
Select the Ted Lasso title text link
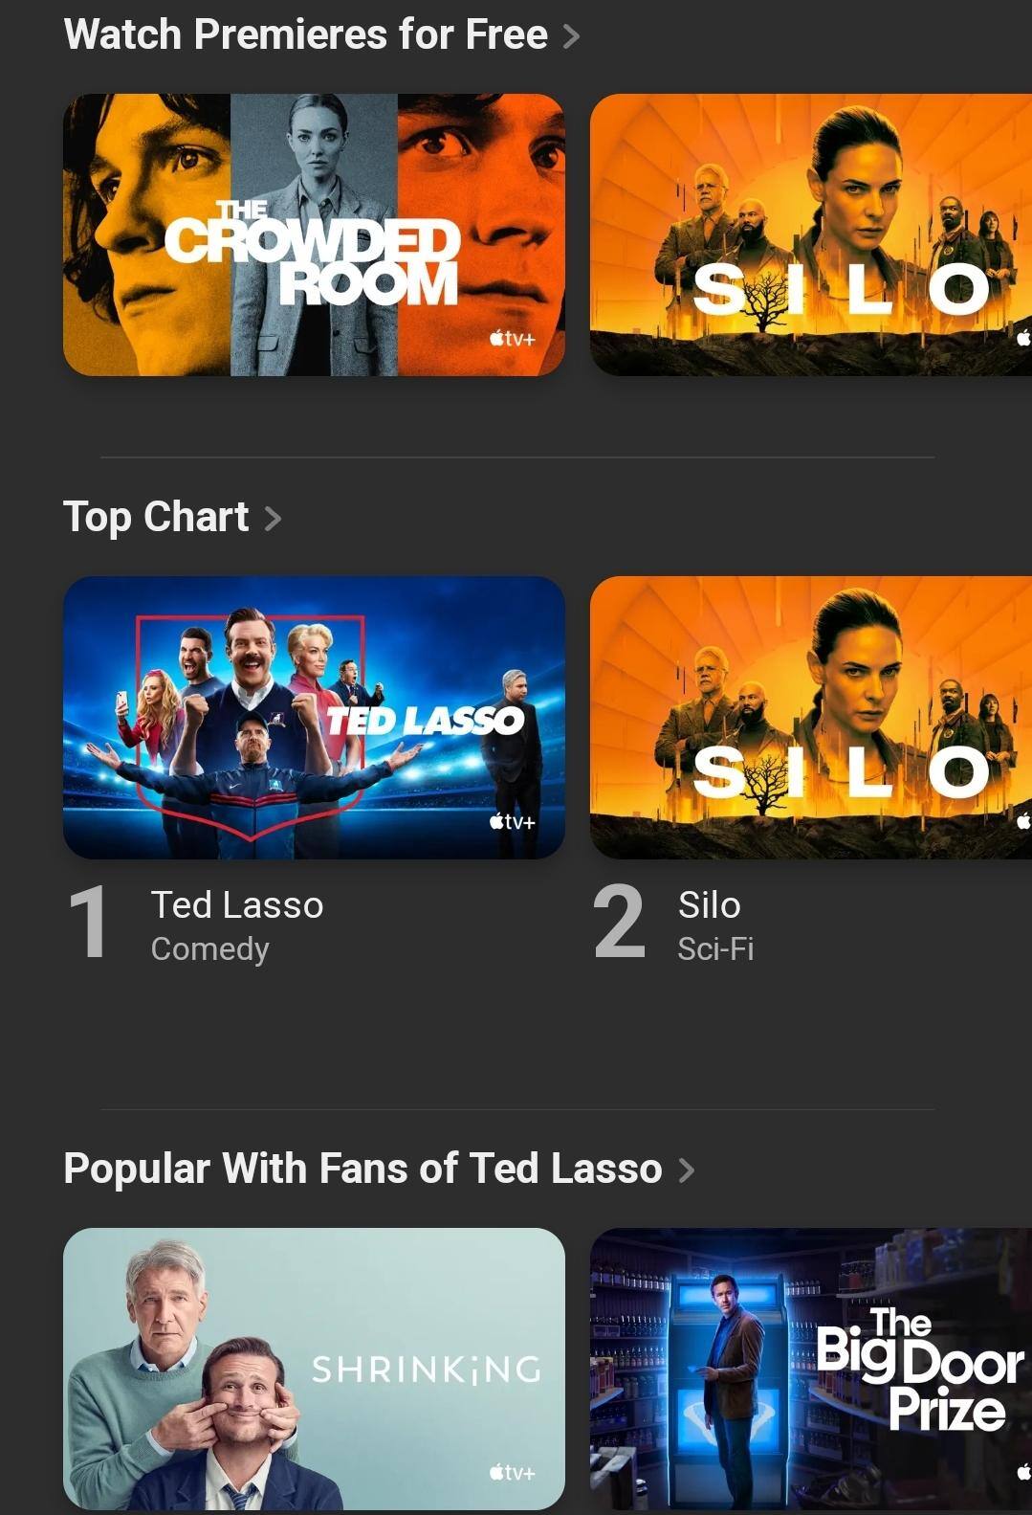pos(237,905)
